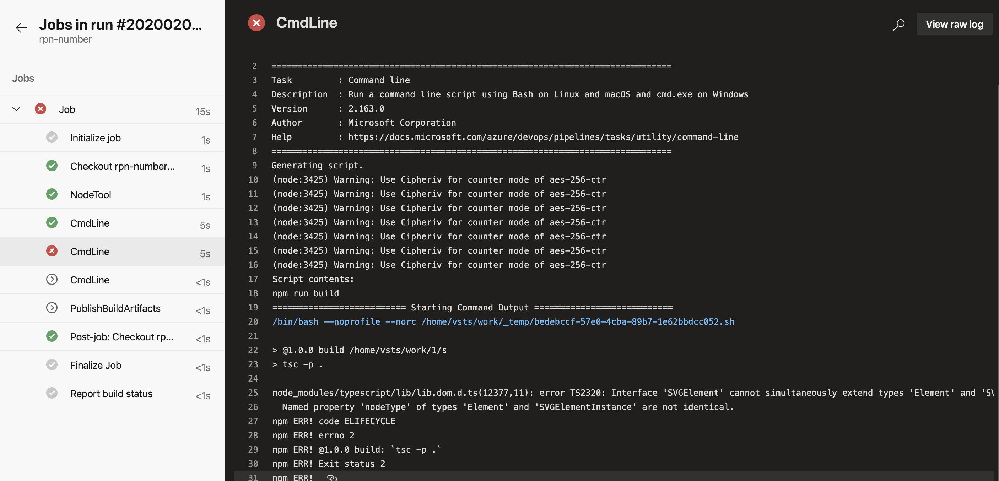Click the status icon on Finalize Job
The width and height of the screenshot is (999, 481).
pos(52,364)
